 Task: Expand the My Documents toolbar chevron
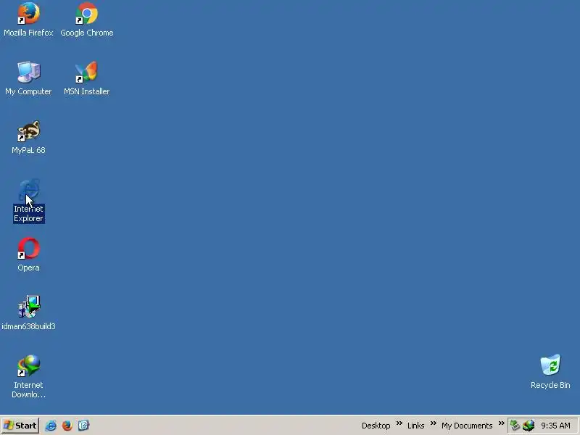pos(501,423)
